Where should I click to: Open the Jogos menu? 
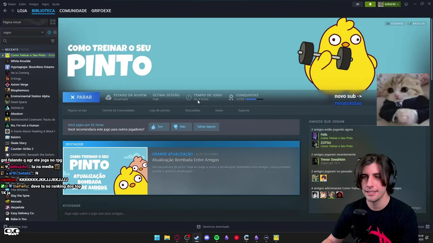(x=45, y=4)
